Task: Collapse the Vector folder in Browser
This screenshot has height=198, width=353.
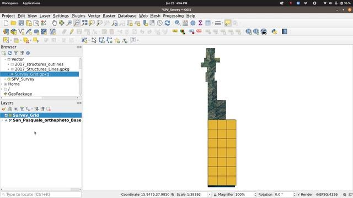Action: pyautogui.click(x=5, y=59)
